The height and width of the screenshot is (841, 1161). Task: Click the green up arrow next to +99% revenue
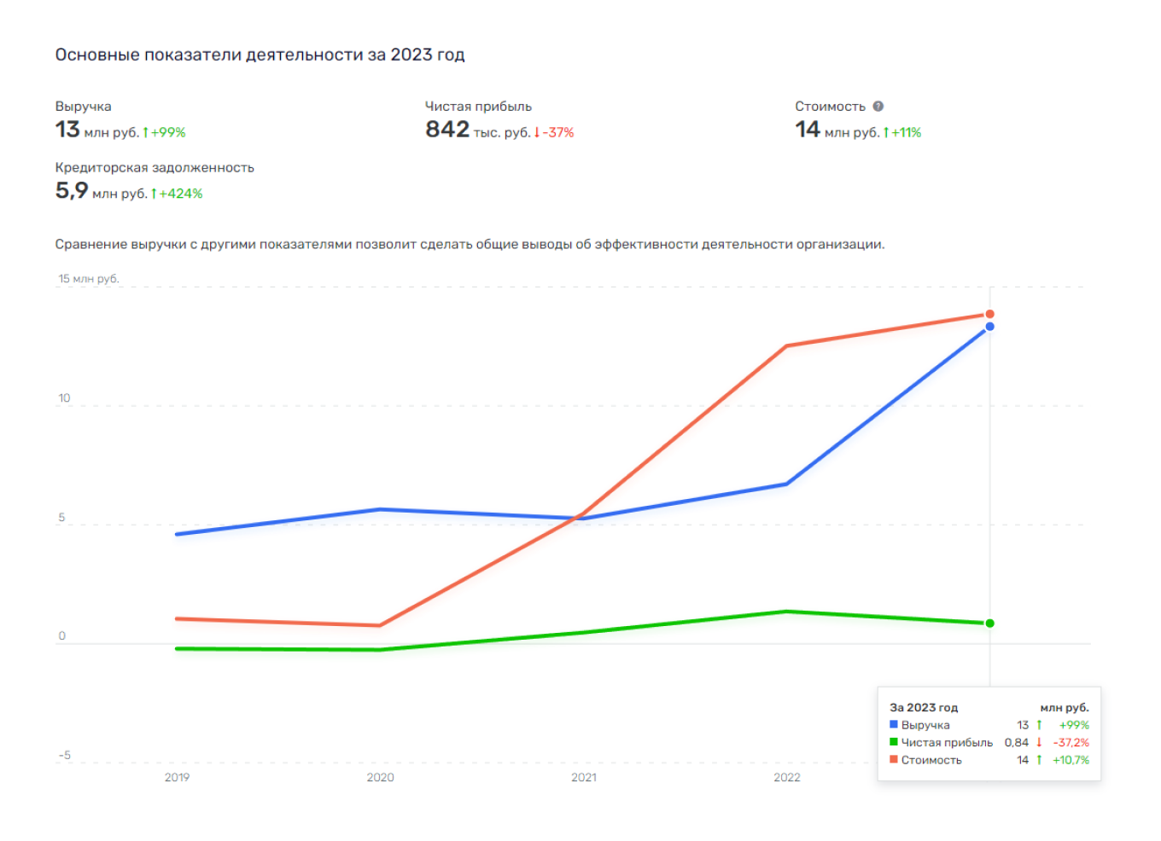(x=146, y=132)
